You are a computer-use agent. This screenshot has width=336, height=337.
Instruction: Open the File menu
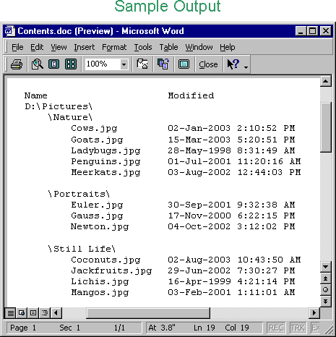click(17, 47)
